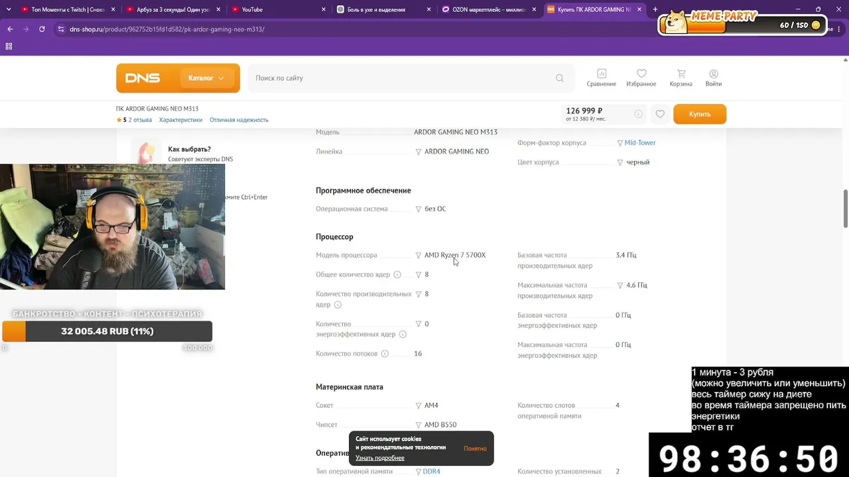Image resolution: width=849 pixels, height=477 pixels.
Task: Follow the Mid-Tower link
Action: point(640,143)
